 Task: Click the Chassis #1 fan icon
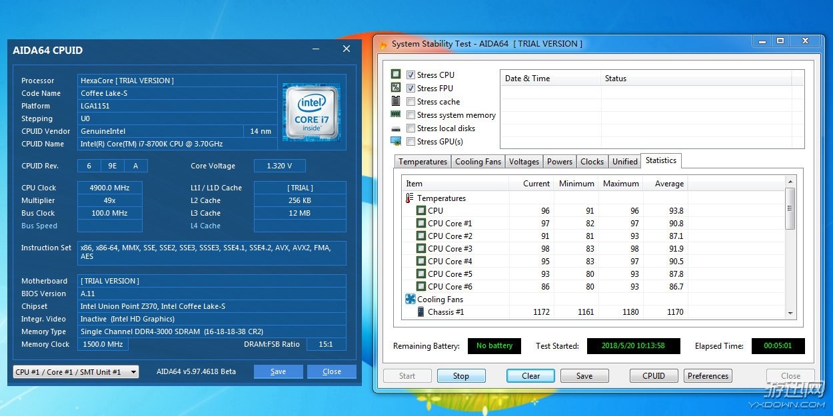pos(421,312)
